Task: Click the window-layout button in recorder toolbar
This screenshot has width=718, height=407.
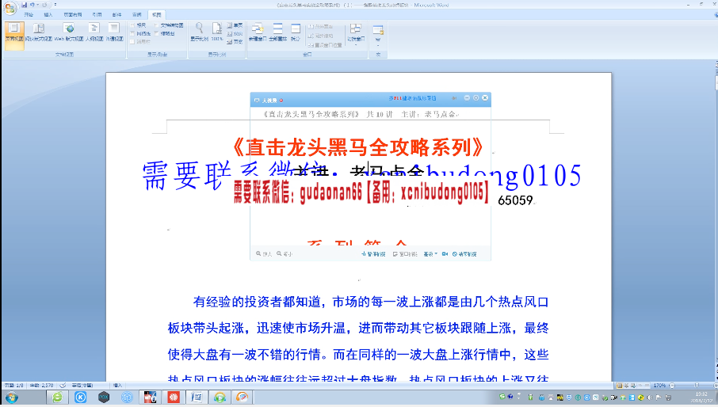Action: [405, 254]
